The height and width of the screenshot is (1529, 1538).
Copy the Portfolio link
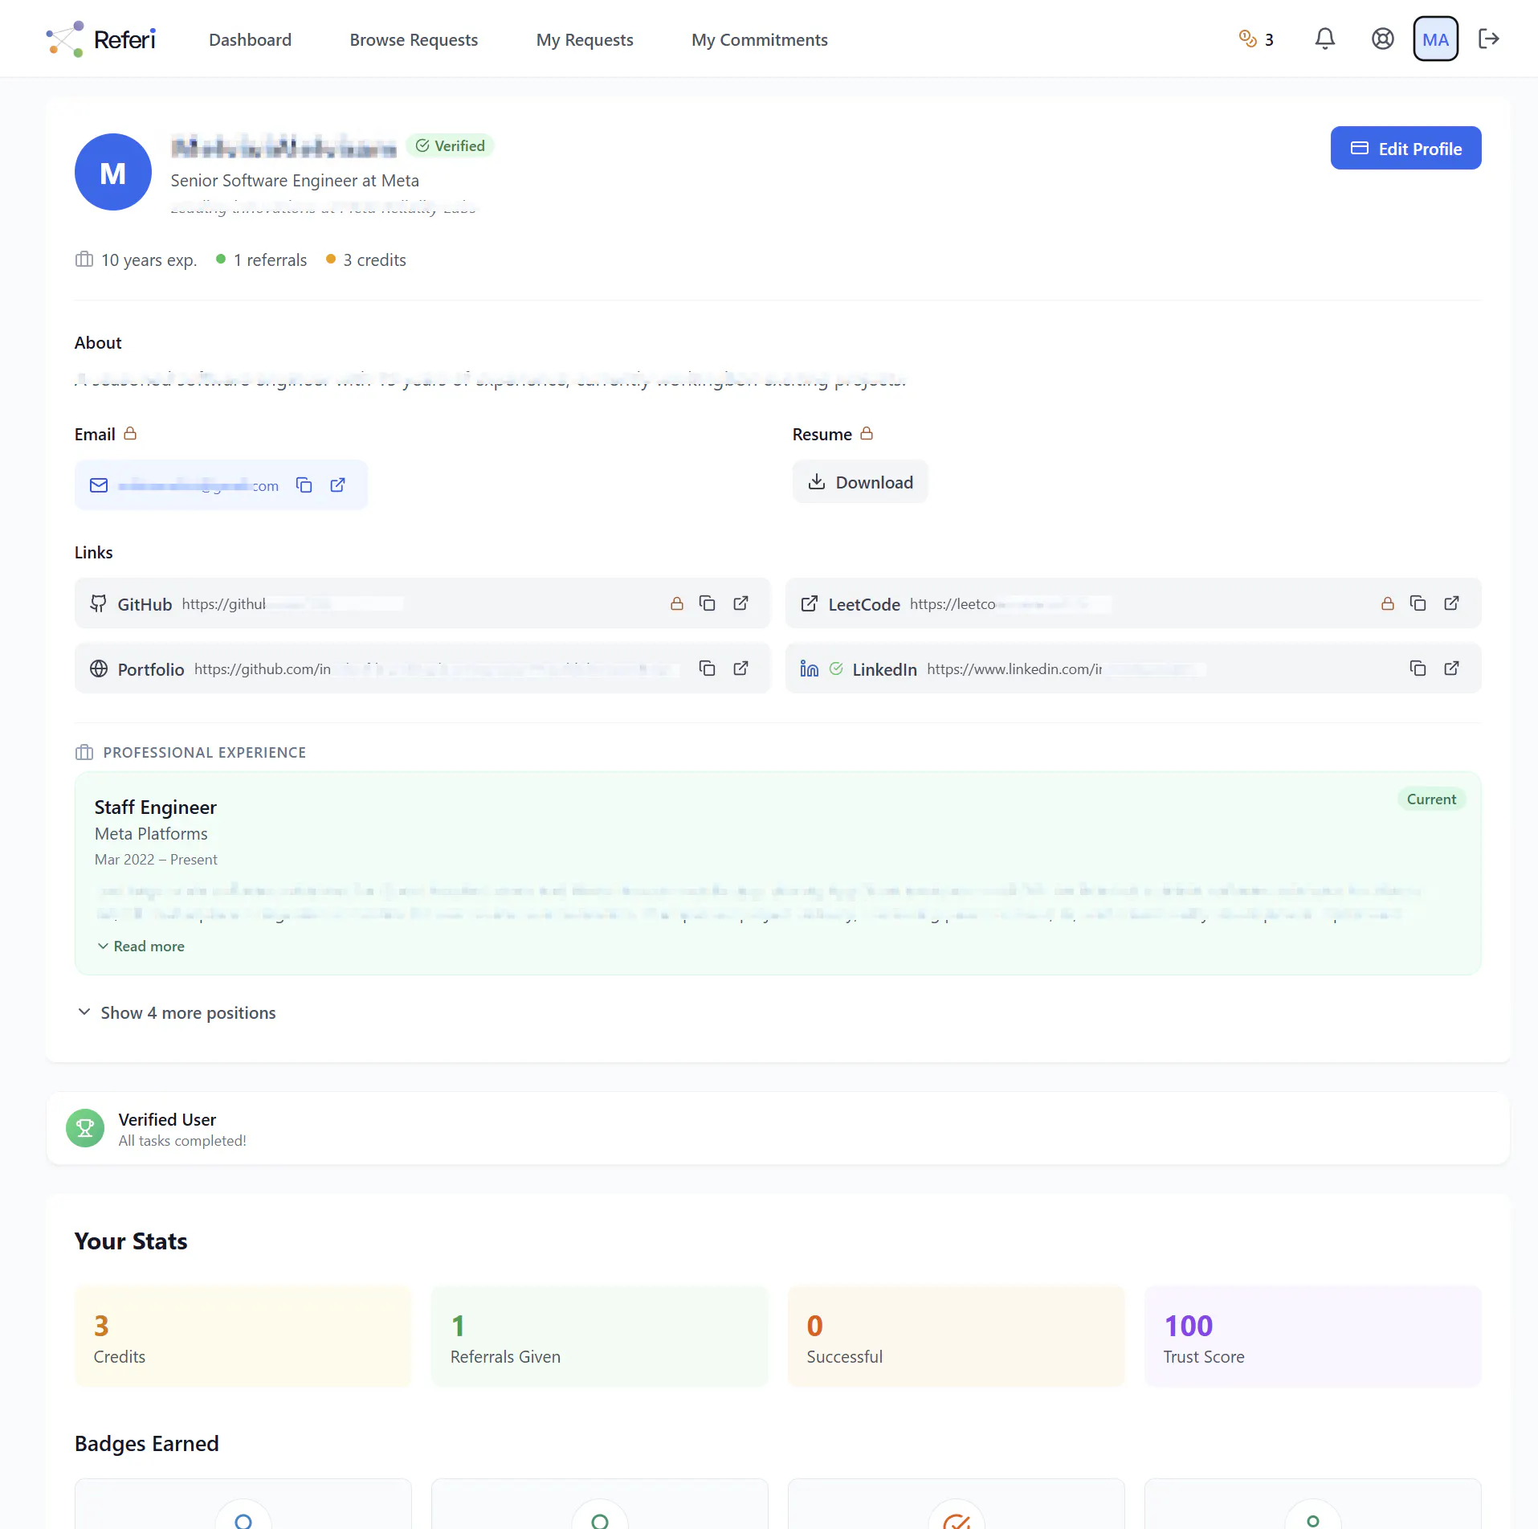coord(707,668)
